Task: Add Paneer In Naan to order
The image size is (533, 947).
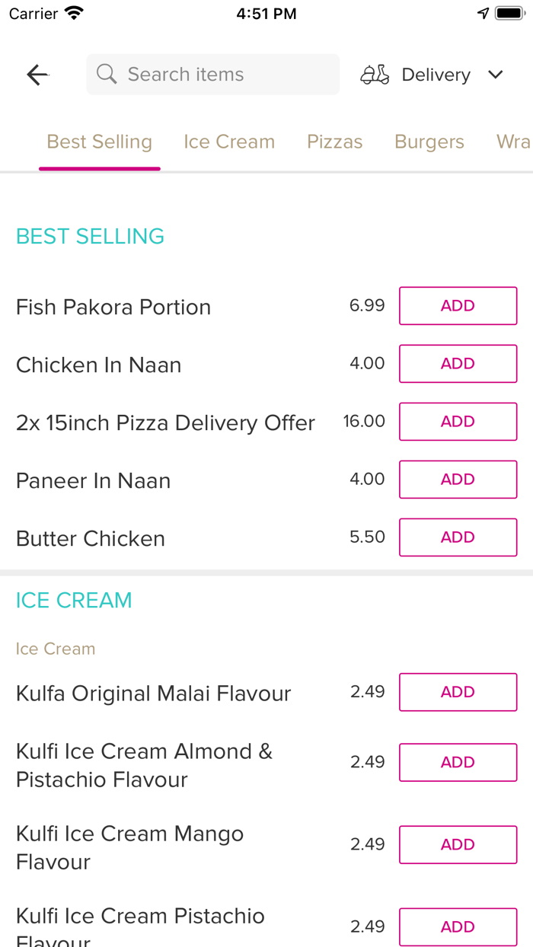Action: [x=458, y=479]
